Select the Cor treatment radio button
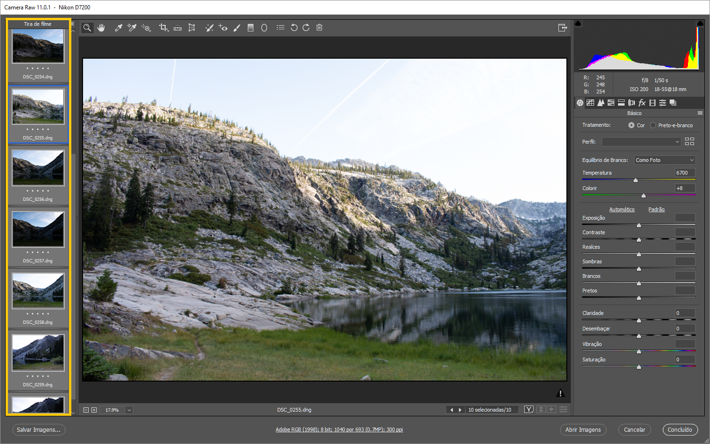The height and width of the screenshot is (444, 710). 631,125
